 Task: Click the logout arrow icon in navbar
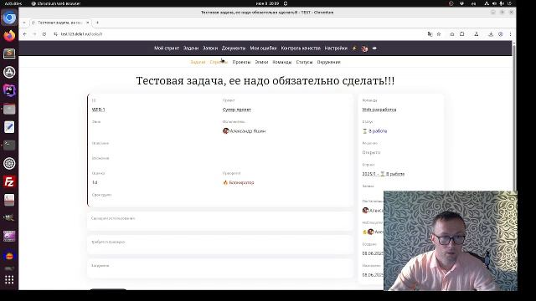374,48
